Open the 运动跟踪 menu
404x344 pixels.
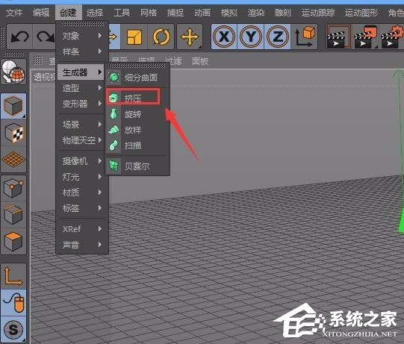(318, 13)
